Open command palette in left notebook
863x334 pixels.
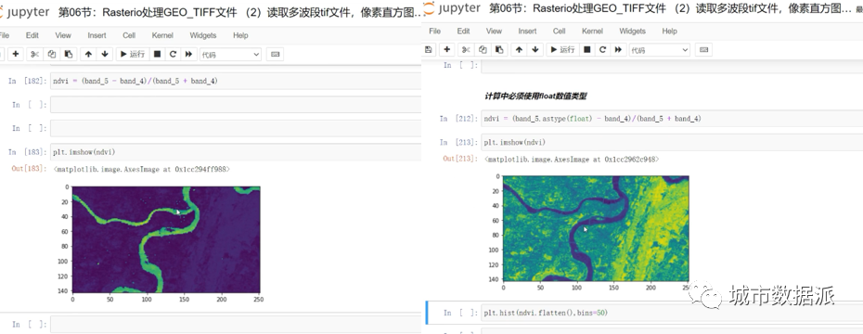275,54
